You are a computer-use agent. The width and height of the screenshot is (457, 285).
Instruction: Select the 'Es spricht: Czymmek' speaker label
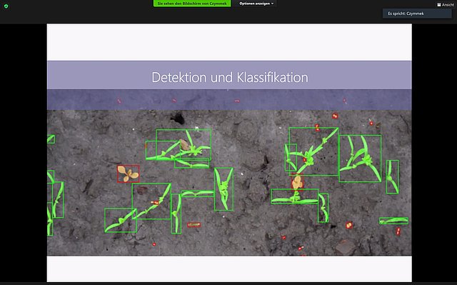click(406, 14)
